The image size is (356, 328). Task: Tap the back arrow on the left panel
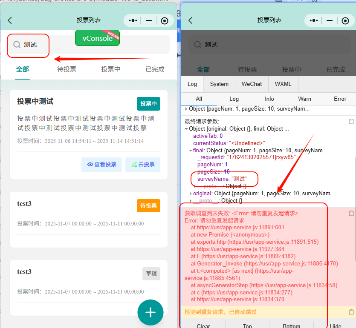click(9, 20)
